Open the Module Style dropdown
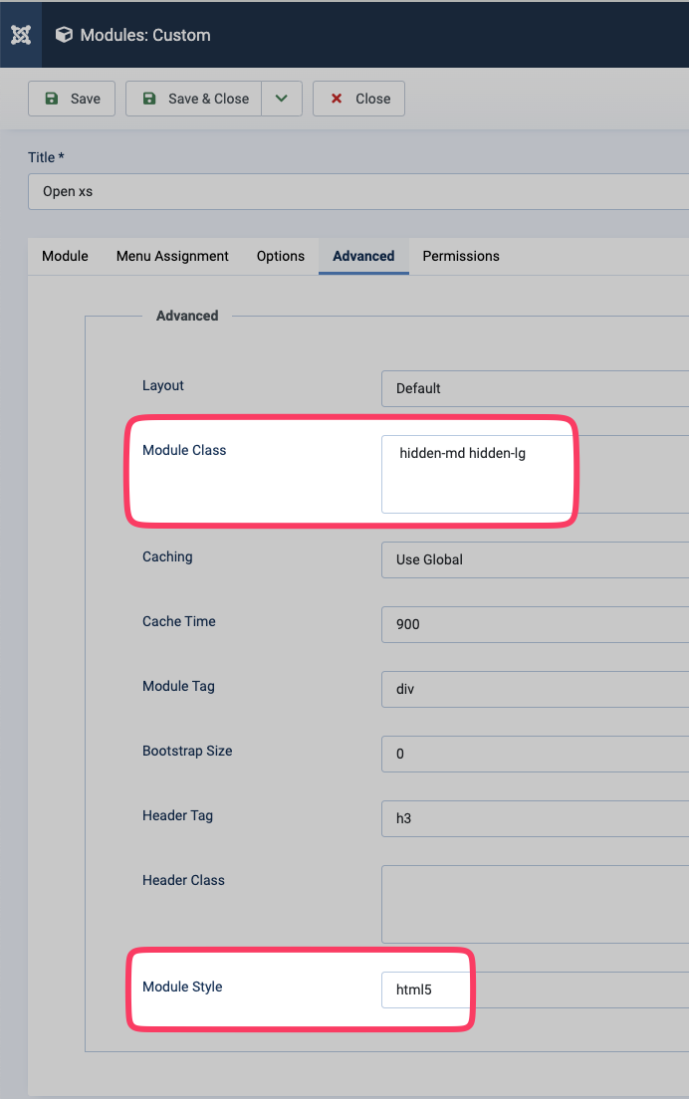 click(x=423, y=989)
